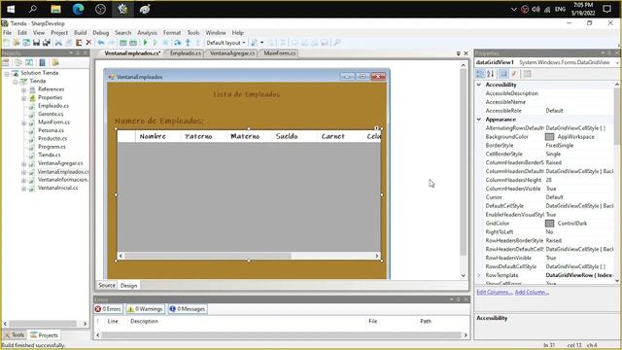The width and height of the screenshot is (622, 350).
Task: Click the green Run project arrow
Action: coord(145,43)
